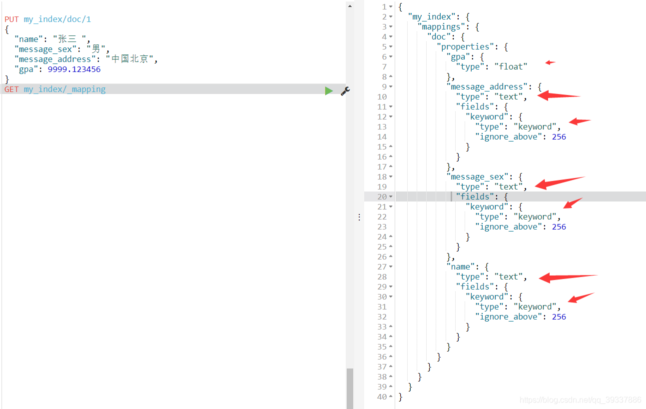646x409 pixels.
Task: Click the request editor scrollbar thumb
Action: tap(350, 388)
